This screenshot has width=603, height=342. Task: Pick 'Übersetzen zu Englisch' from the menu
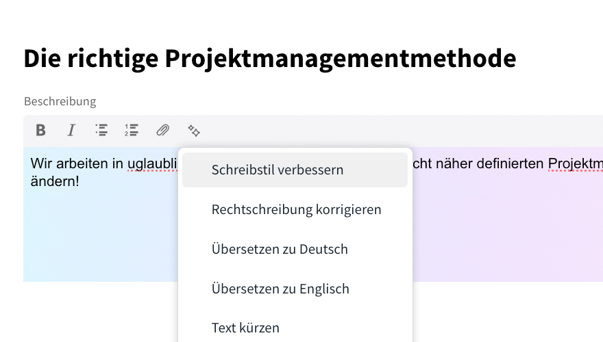[x=280, y=289]
